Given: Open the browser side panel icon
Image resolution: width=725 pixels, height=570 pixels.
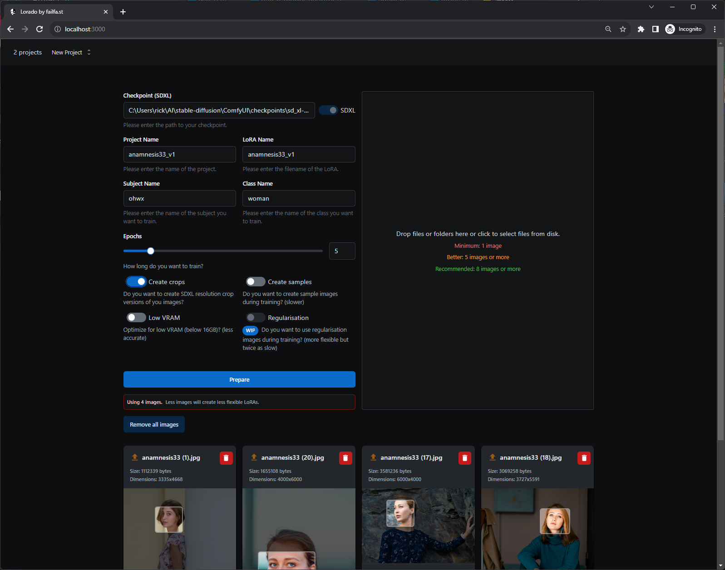Looking at the screenshot, I should (x=656, y=29).
